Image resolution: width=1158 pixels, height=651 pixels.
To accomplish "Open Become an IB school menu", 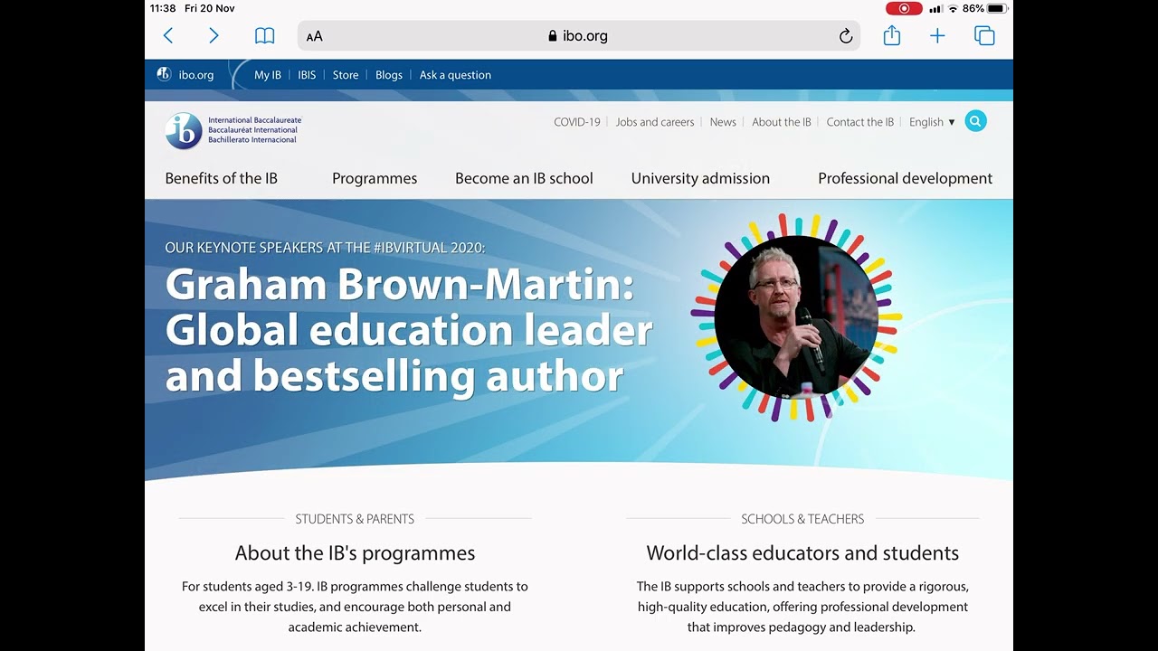I will (x=524, y=178).
